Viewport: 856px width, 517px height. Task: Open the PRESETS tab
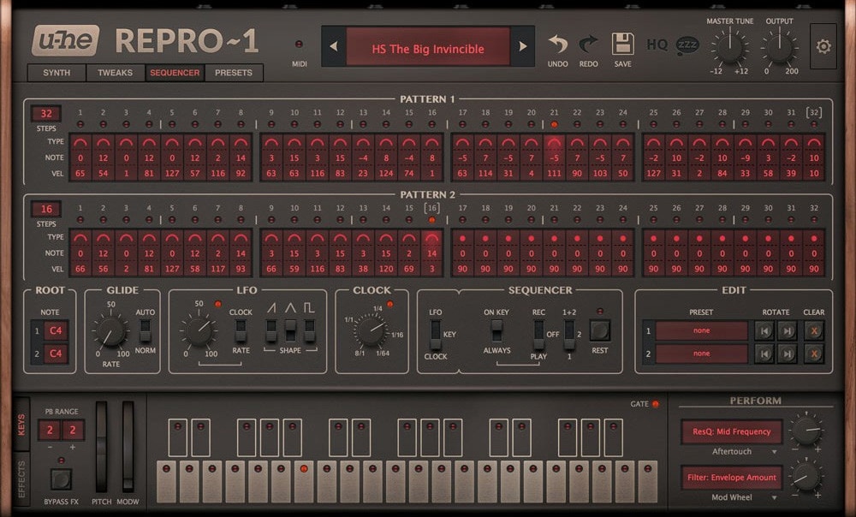tap(234, 73)
